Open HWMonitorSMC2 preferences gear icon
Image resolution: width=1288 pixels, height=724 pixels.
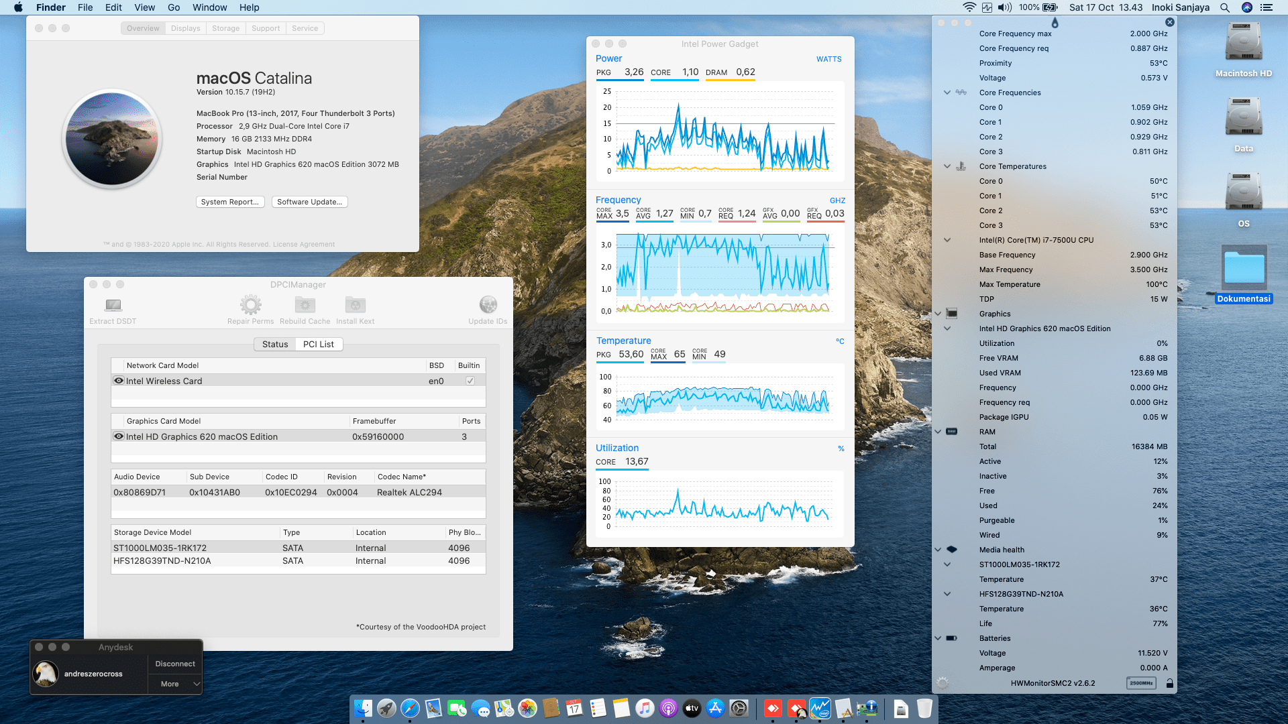click(x=943, y=683)
